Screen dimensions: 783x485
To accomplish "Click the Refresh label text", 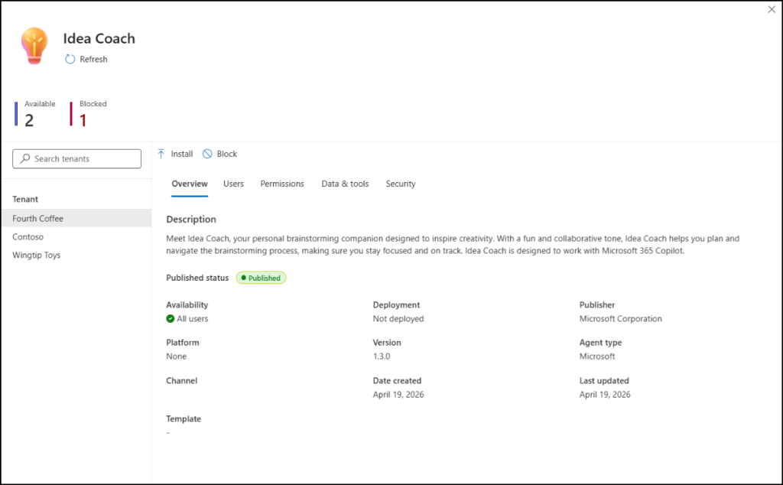I will pyautogui.click(x=93, y=59).
